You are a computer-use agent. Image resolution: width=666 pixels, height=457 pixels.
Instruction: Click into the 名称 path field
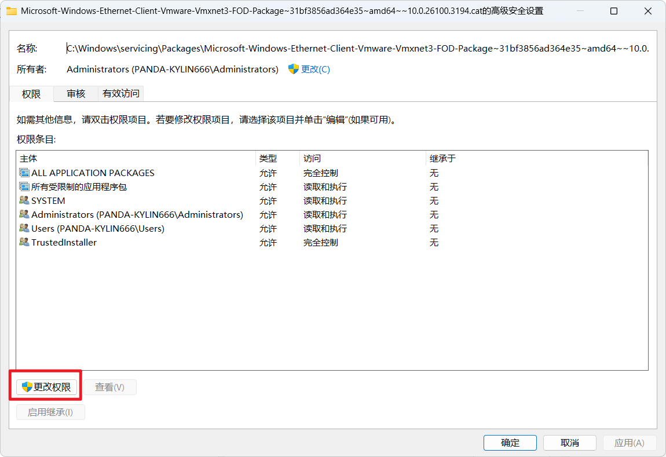click(358, 49)
